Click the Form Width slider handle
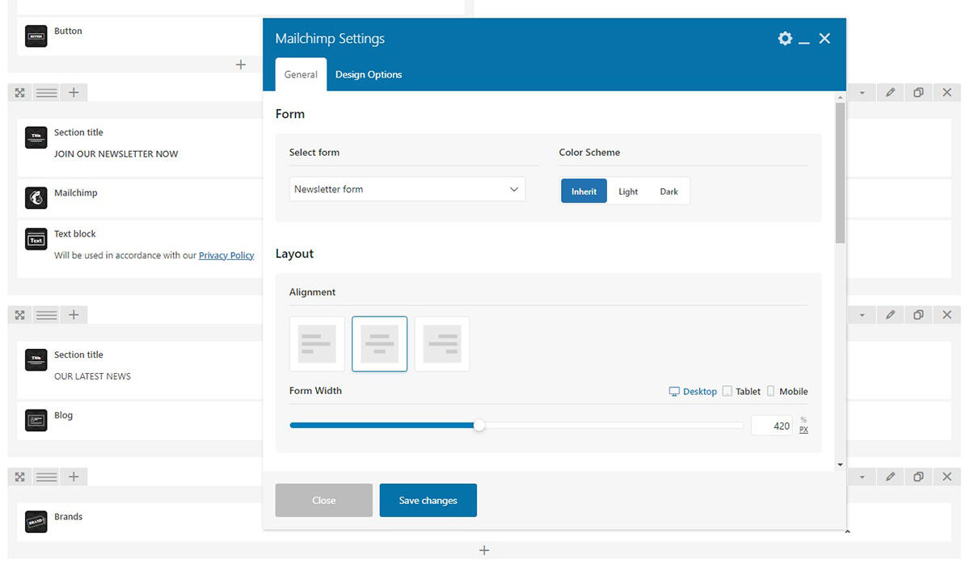 479,426
